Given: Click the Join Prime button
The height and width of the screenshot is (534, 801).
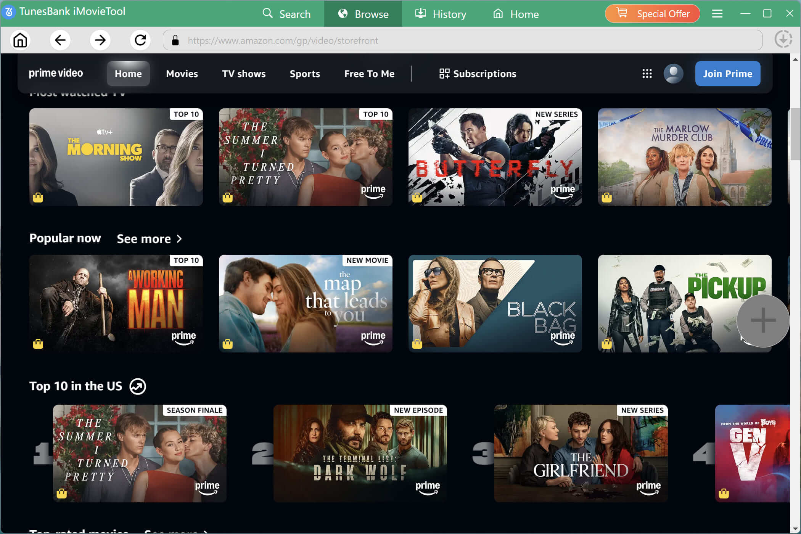Looking at the screenshot, I should pyautogui.click(x=727, y=74).
